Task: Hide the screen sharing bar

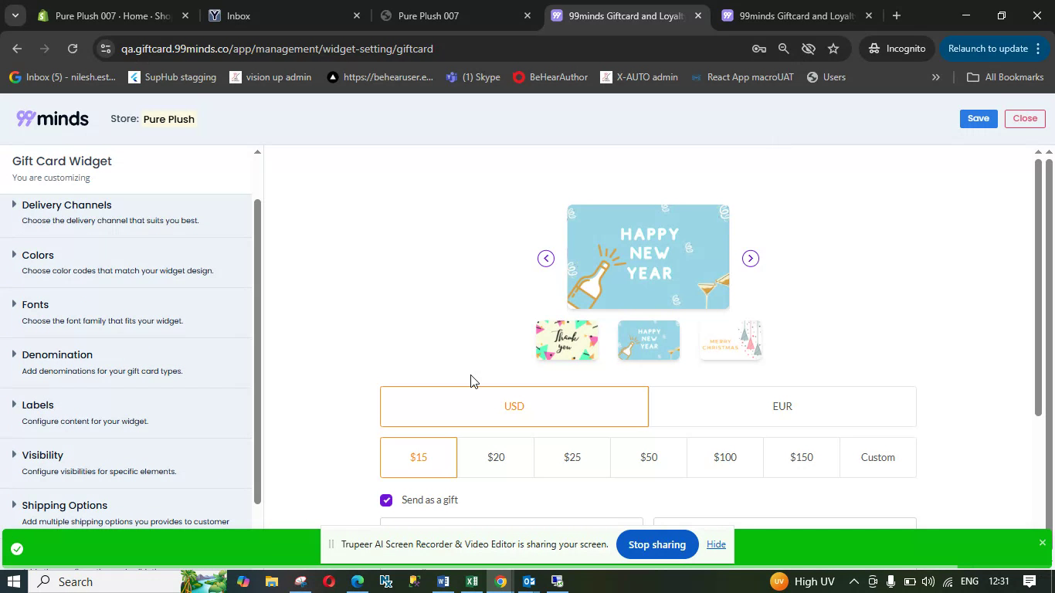Action: click(716, 544)
